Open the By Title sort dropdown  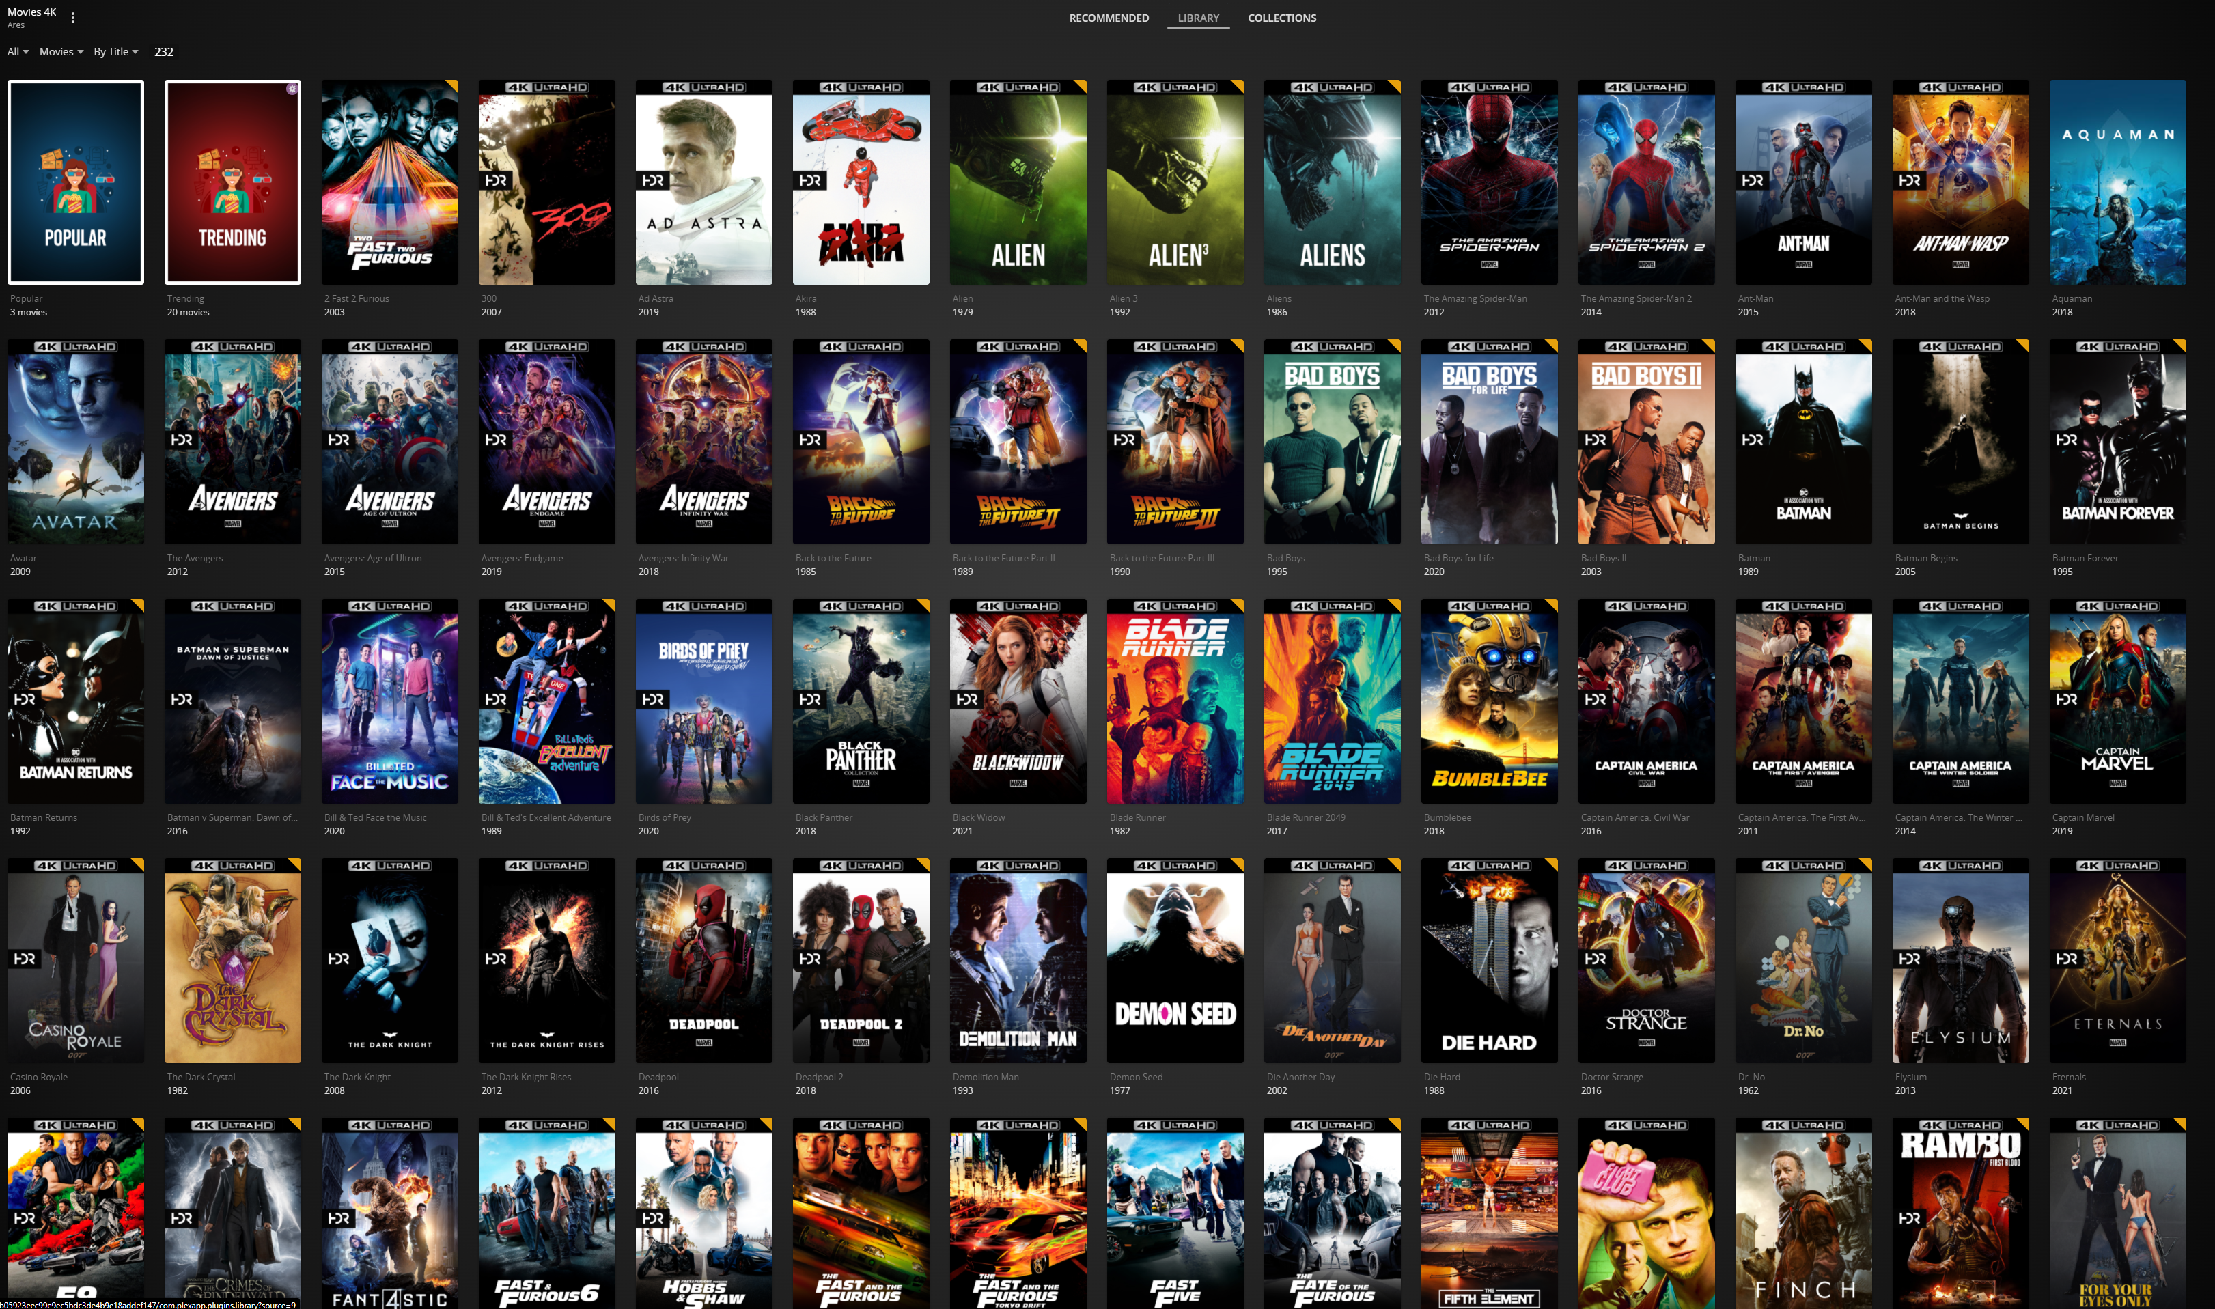coord(115,52)
